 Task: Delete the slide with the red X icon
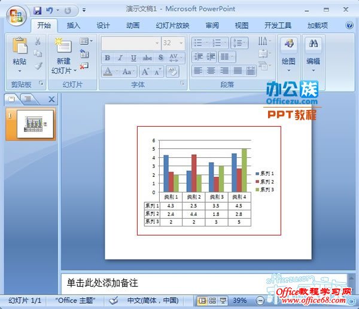click(84, 66)
